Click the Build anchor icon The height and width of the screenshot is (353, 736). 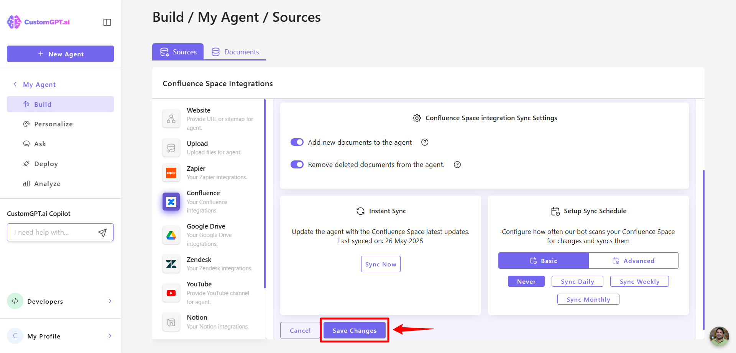pos(26,104)
